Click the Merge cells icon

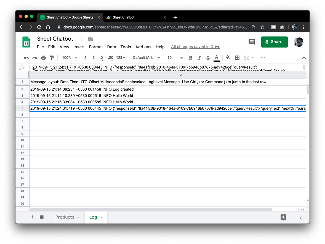[246, 58]
